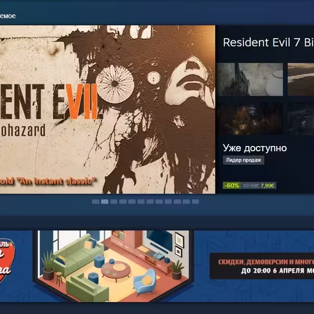The image size is (314, 314).
Task: Open the Resident Evil 7 biohazard featured artwork
Action: (x=107, y=109)
